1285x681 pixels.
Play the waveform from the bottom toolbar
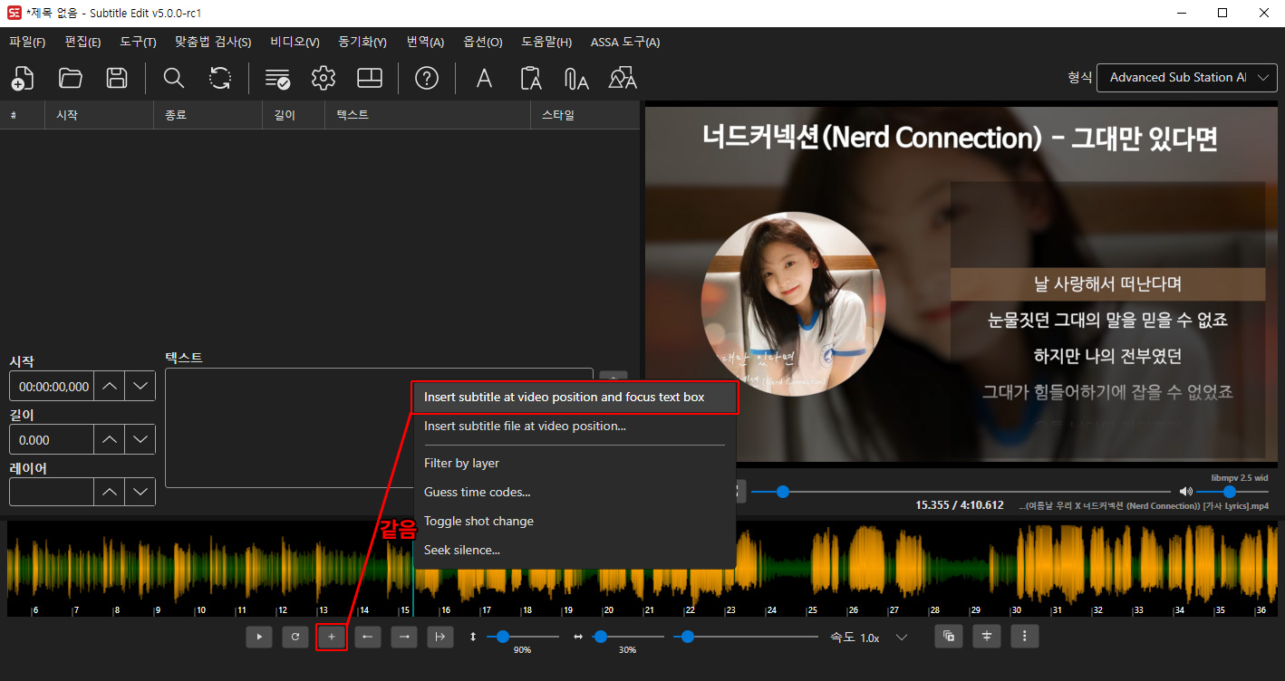pos(259,638)
